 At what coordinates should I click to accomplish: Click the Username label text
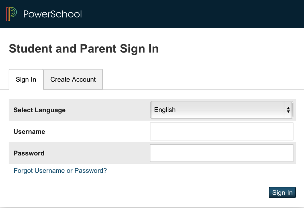tap(29, 132)
